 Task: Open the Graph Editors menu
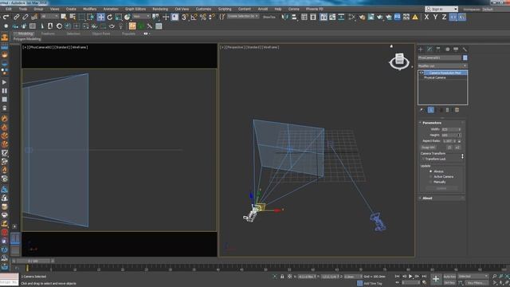pyautogui.click(x=135, y=9)
